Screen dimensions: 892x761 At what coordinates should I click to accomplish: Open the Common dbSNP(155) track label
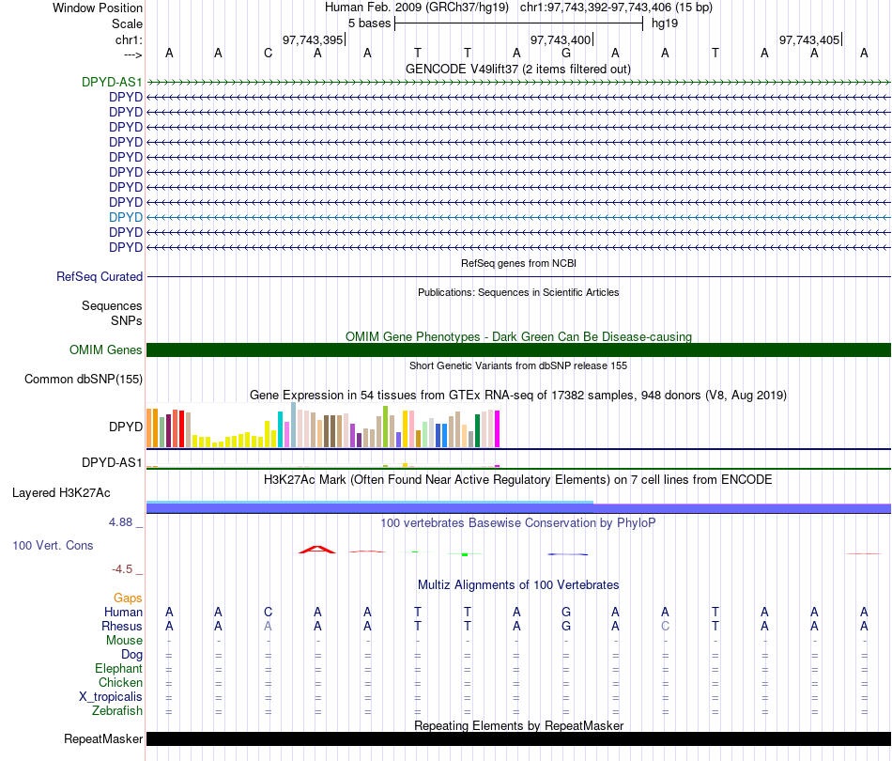84,379
